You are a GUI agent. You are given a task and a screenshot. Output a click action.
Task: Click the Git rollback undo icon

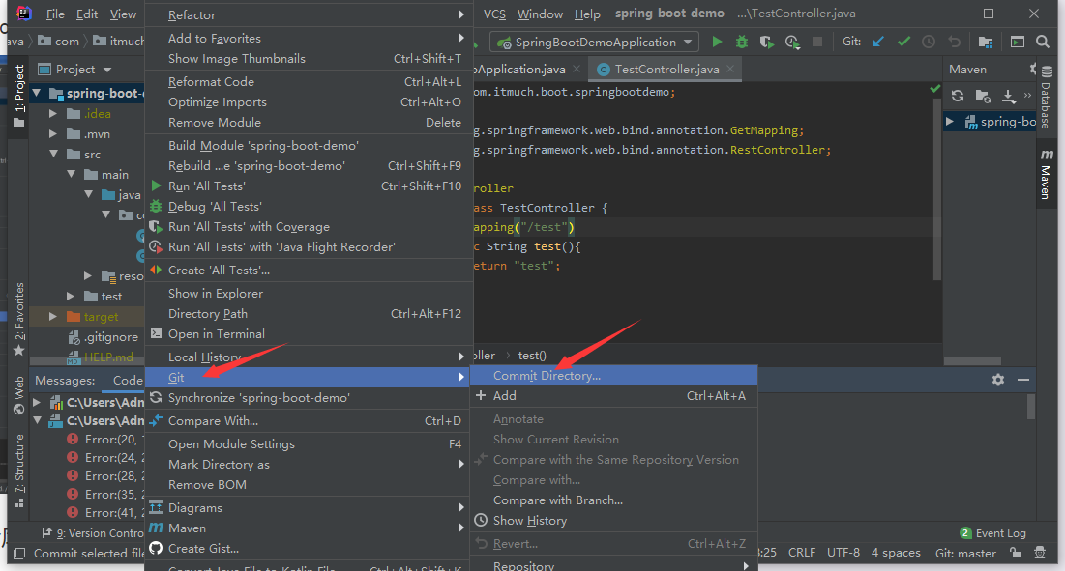coord(955,43)
